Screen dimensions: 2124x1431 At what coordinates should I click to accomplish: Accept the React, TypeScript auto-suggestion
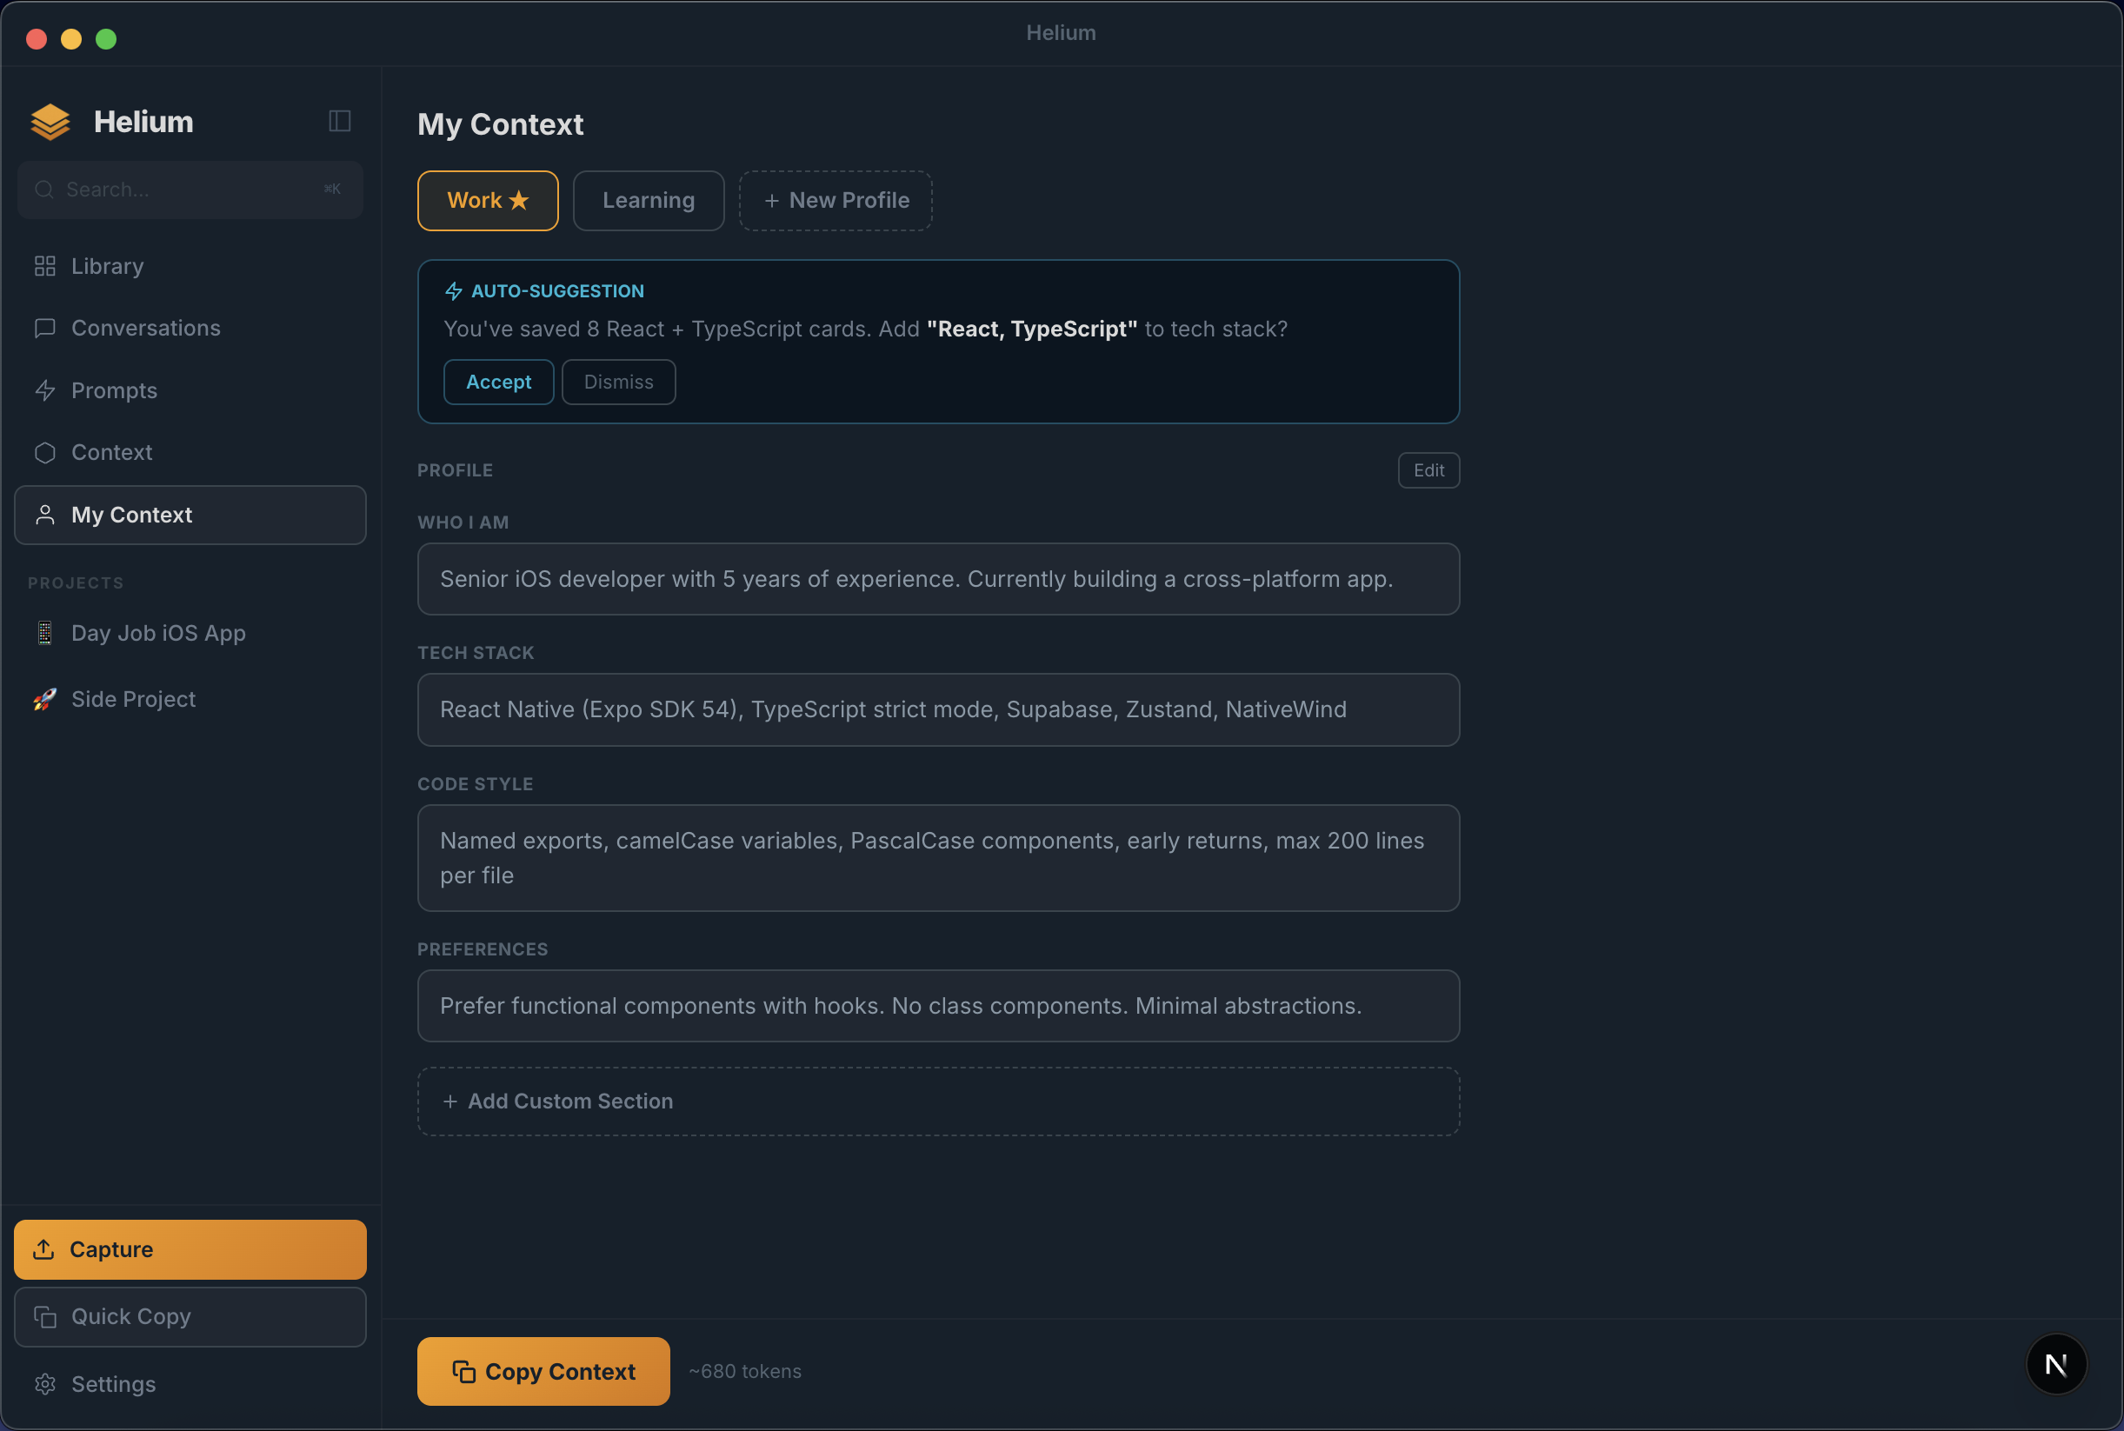click(x=497, y=382)
